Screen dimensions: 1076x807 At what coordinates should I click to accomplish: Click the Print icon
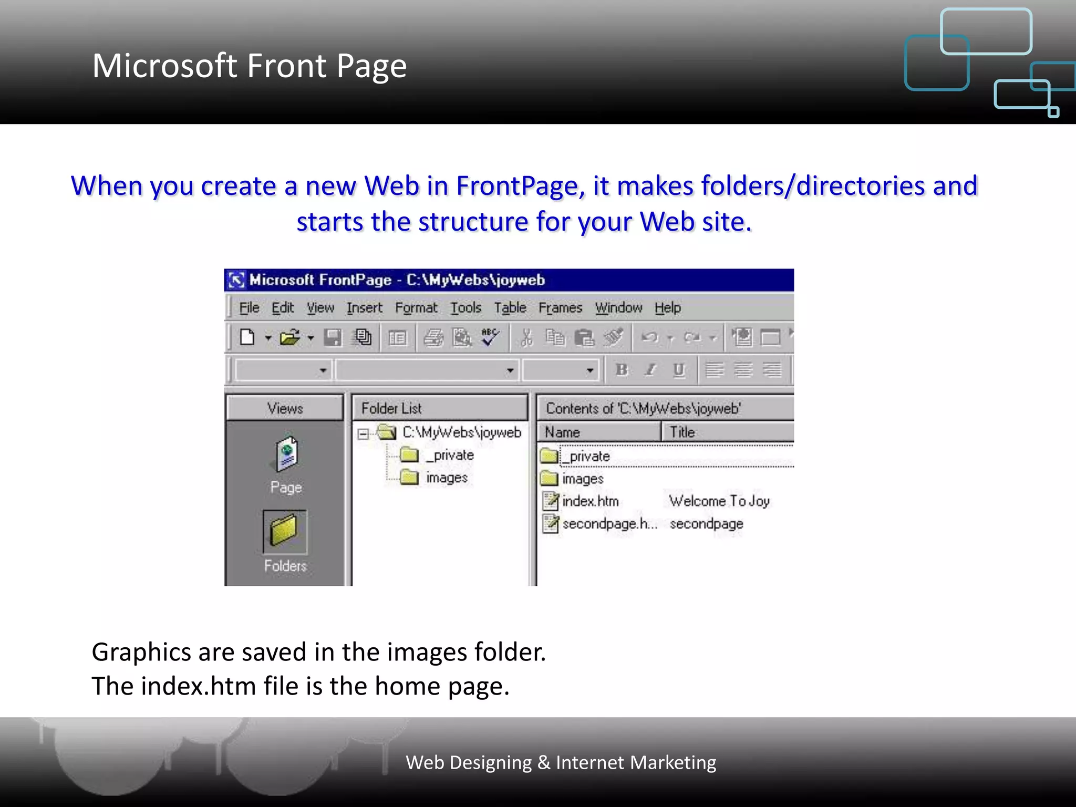pyautogui.click(x=433, y=338)
